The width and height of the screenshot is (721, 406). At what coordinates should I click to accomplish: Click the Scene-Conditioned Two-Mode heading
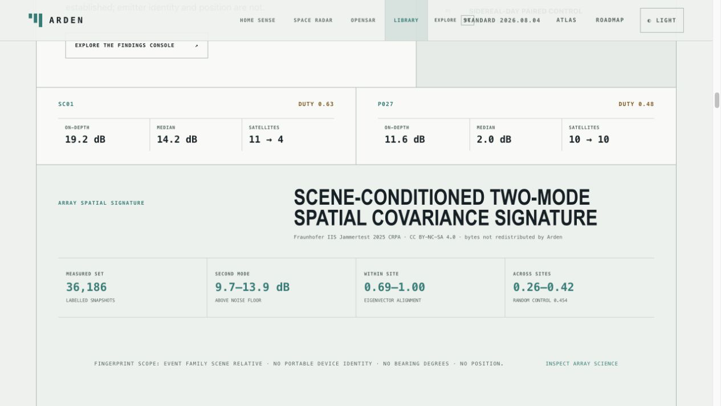click(445, 208)
